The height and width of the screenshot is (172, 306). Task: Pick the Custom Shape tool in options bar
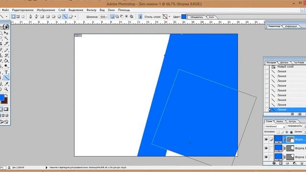click(71, 17)
